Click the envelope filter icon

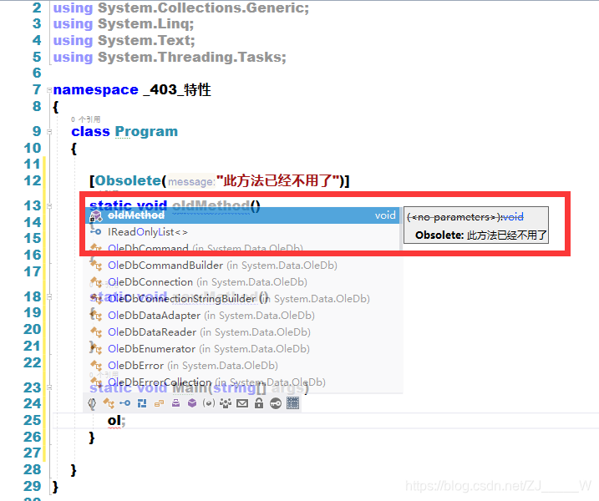pos(242,403)
